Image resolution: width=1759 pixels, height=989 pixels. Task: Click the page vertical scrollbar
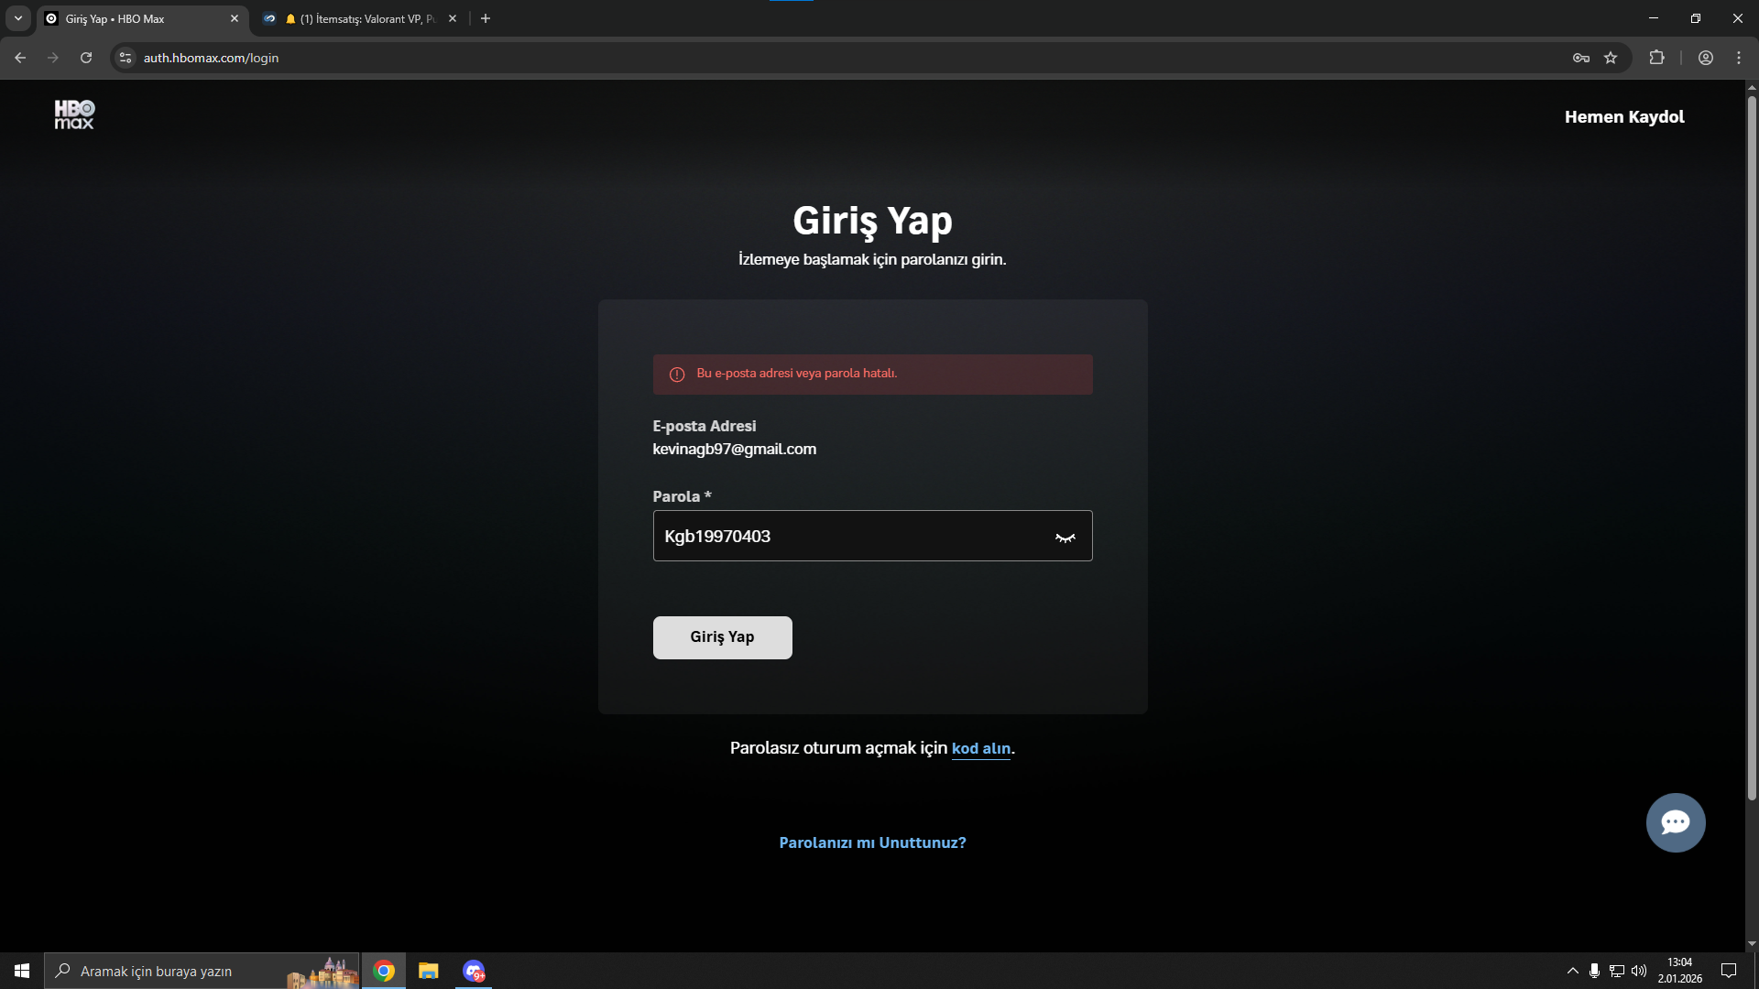(1752, 449)
